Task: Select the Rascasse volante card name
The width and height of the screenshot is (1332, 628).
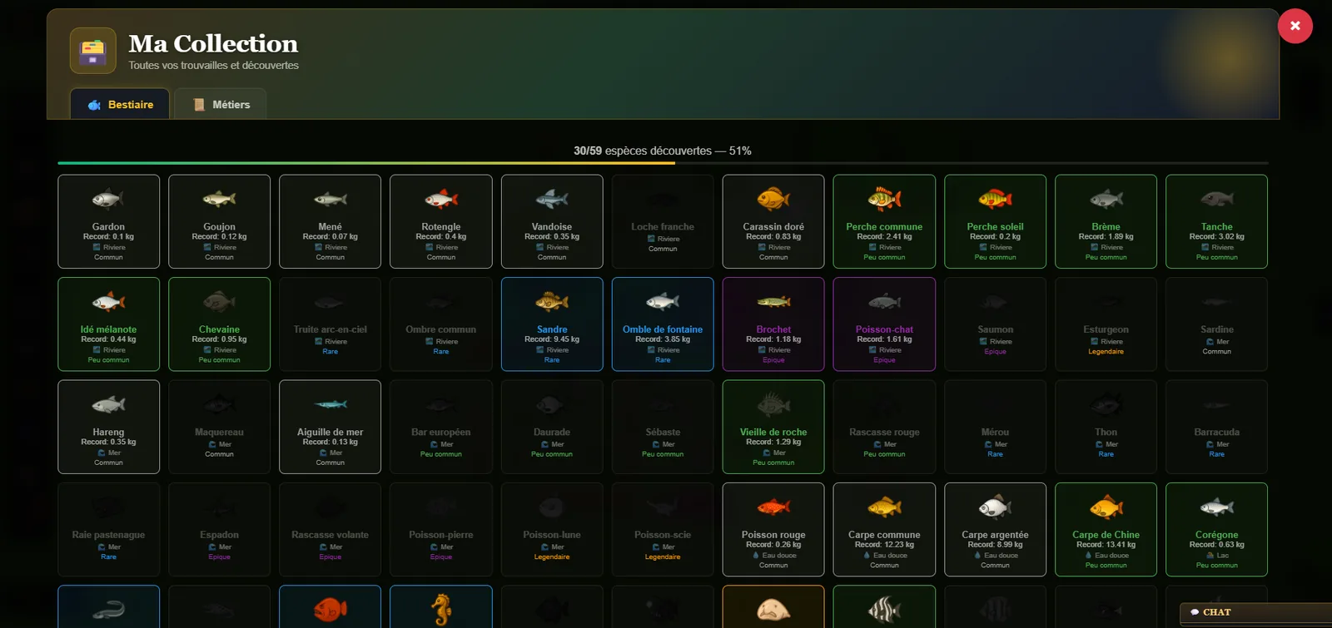Action: [x=330, y=535]
